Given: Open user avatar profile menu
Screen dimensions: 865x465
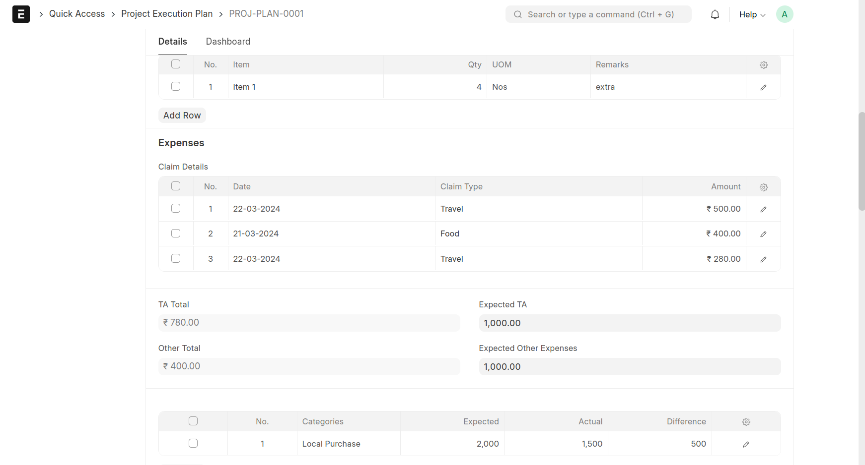Looking at the screenshot, I should (784, 14).
